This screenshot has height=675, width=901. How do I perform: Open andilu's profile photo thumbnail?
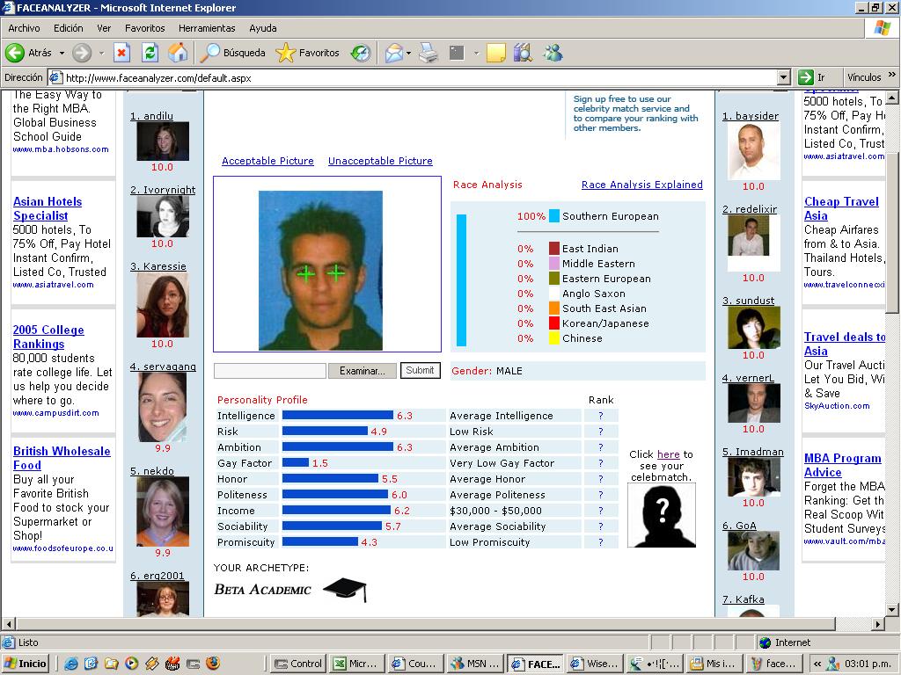click(163, 142)
